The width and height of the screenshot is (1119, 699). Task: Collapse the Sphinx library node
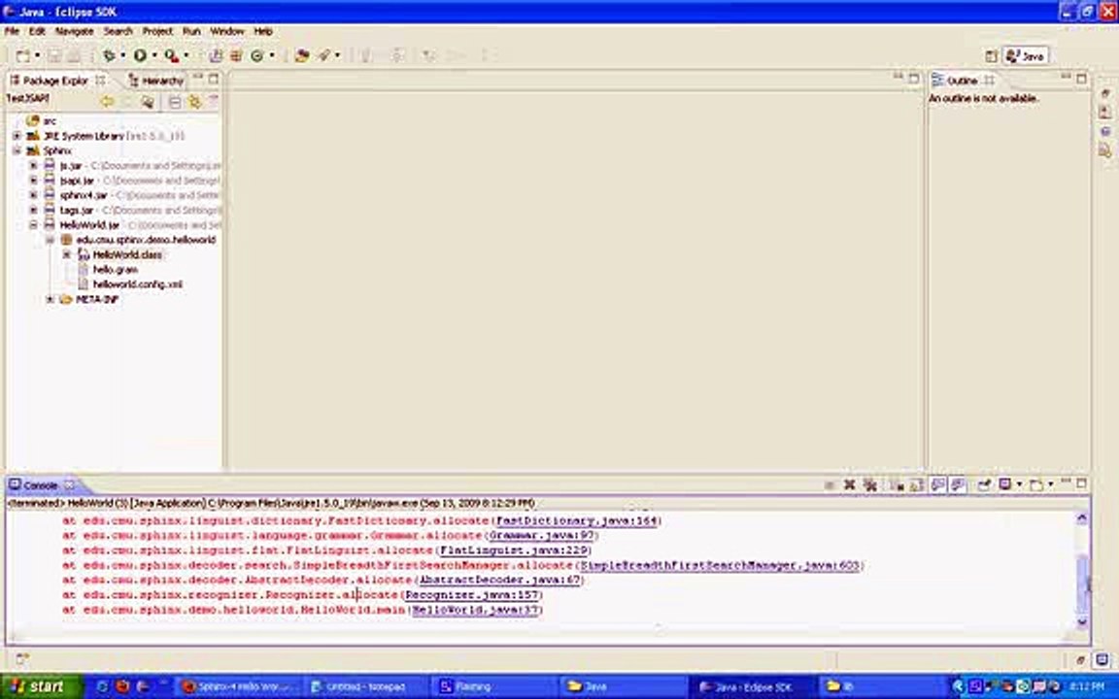(17, 150)
